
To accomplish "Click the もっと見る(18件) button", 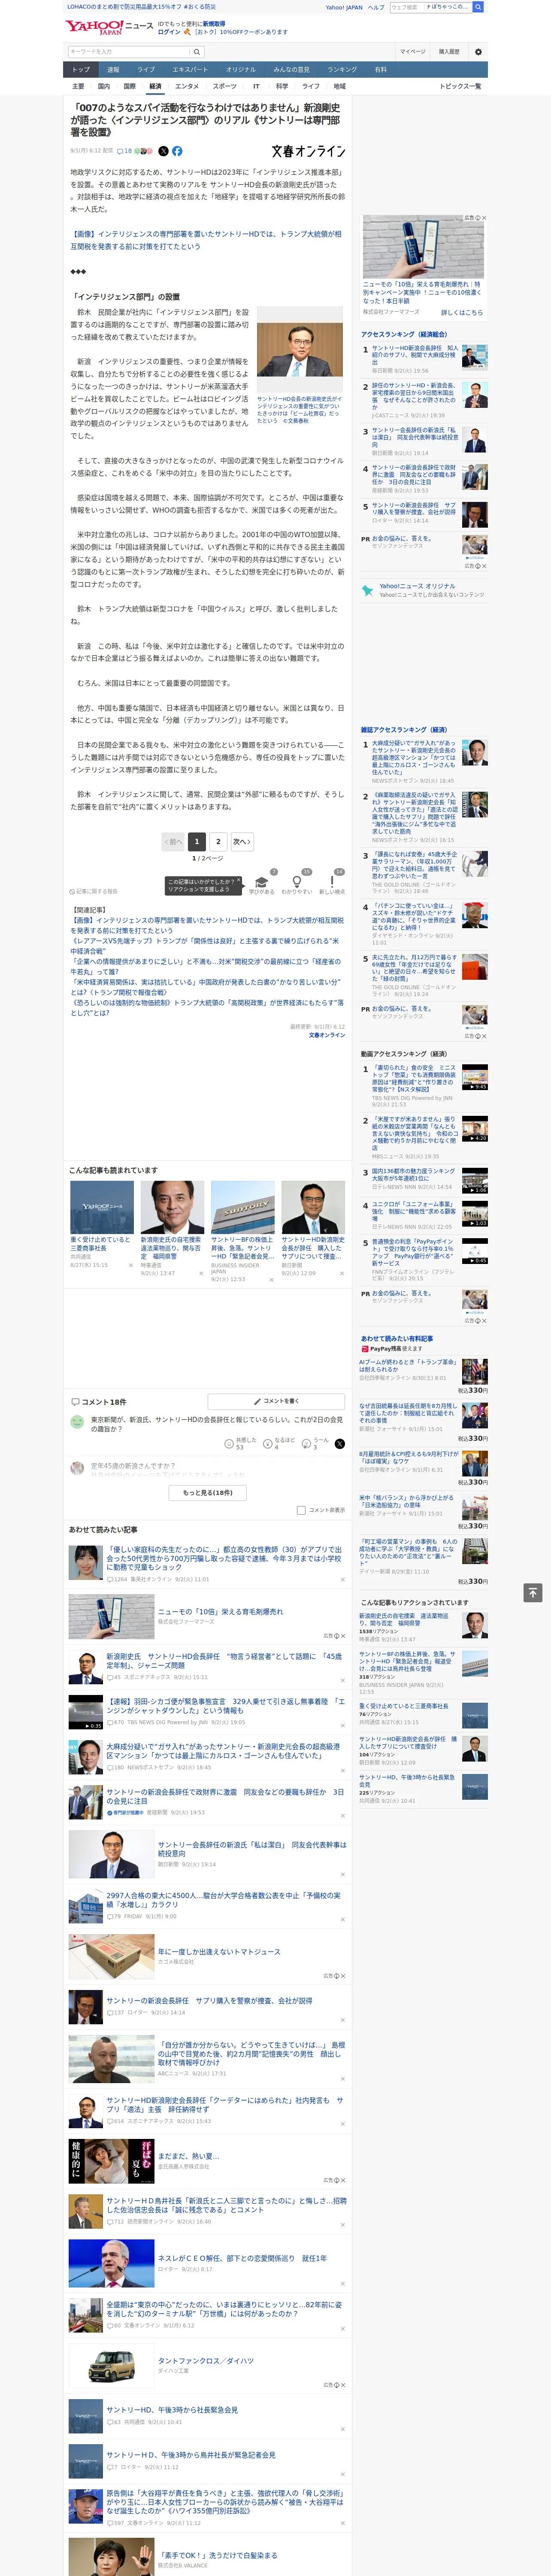I will 208,1492.
